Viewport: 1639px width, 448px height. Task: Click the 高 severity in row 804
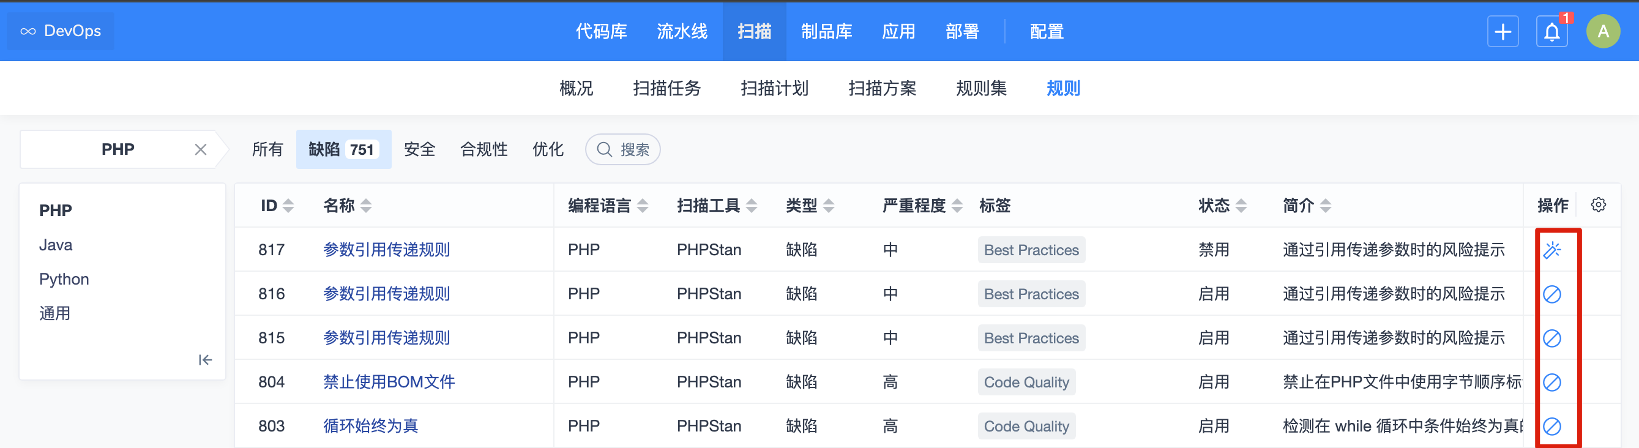click(x=890, y=382)
